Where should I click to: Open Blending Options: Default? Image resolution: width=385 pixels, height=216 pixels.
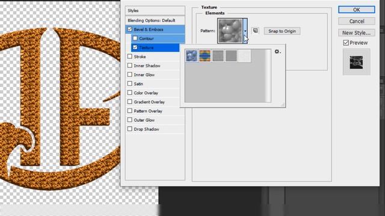155,20
